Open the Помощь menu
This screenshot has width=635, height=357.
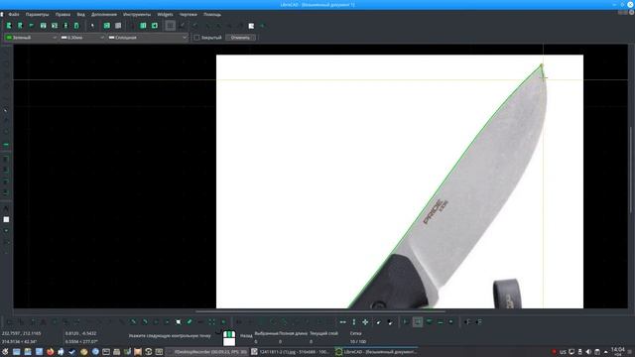pos(212,14)
